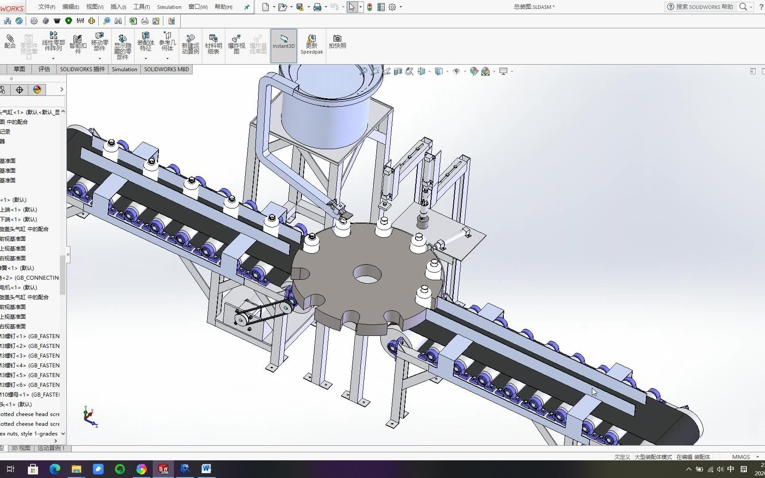
Task: Click Update Speedpak (更新 Speedpak)
Action: click(x=312, y=44)
